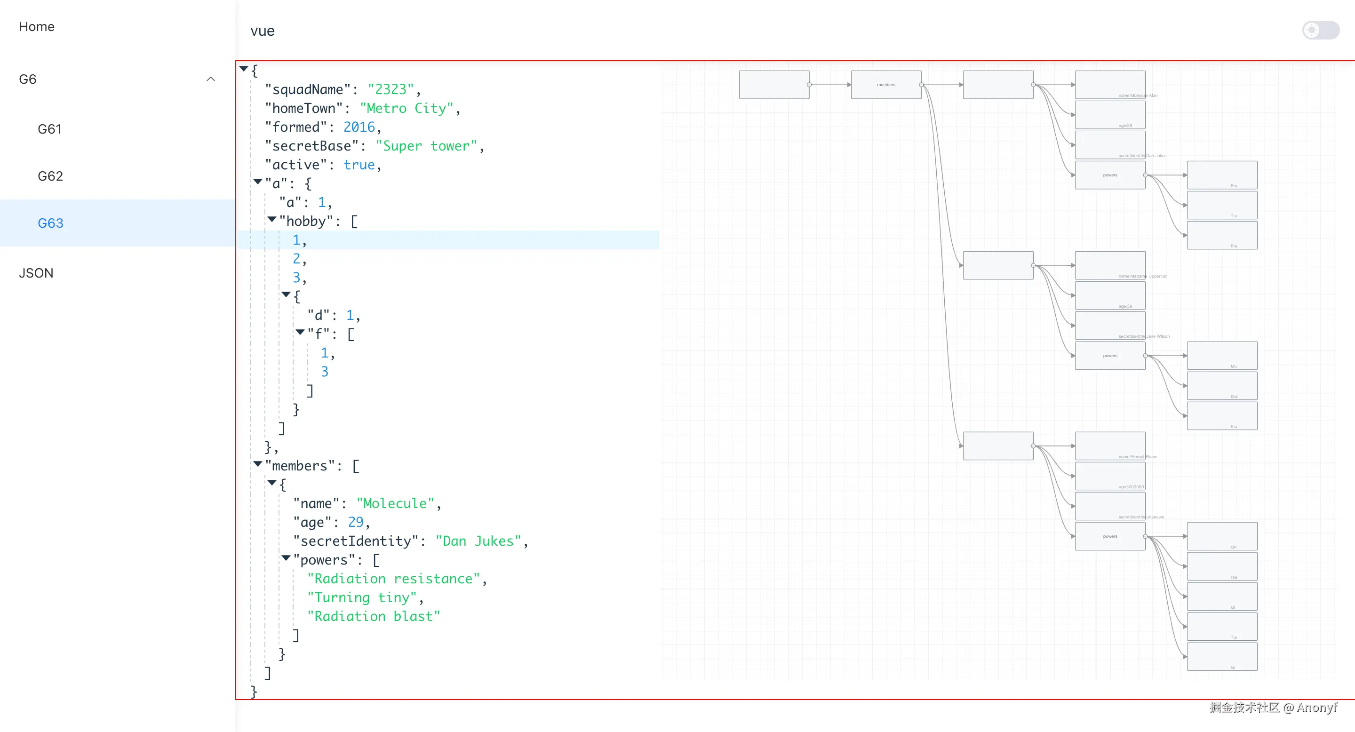Image resolution: width=1355 pixels, height=732 pixels.
Task: Open the JSON menu item
Action: click(36, 273)
